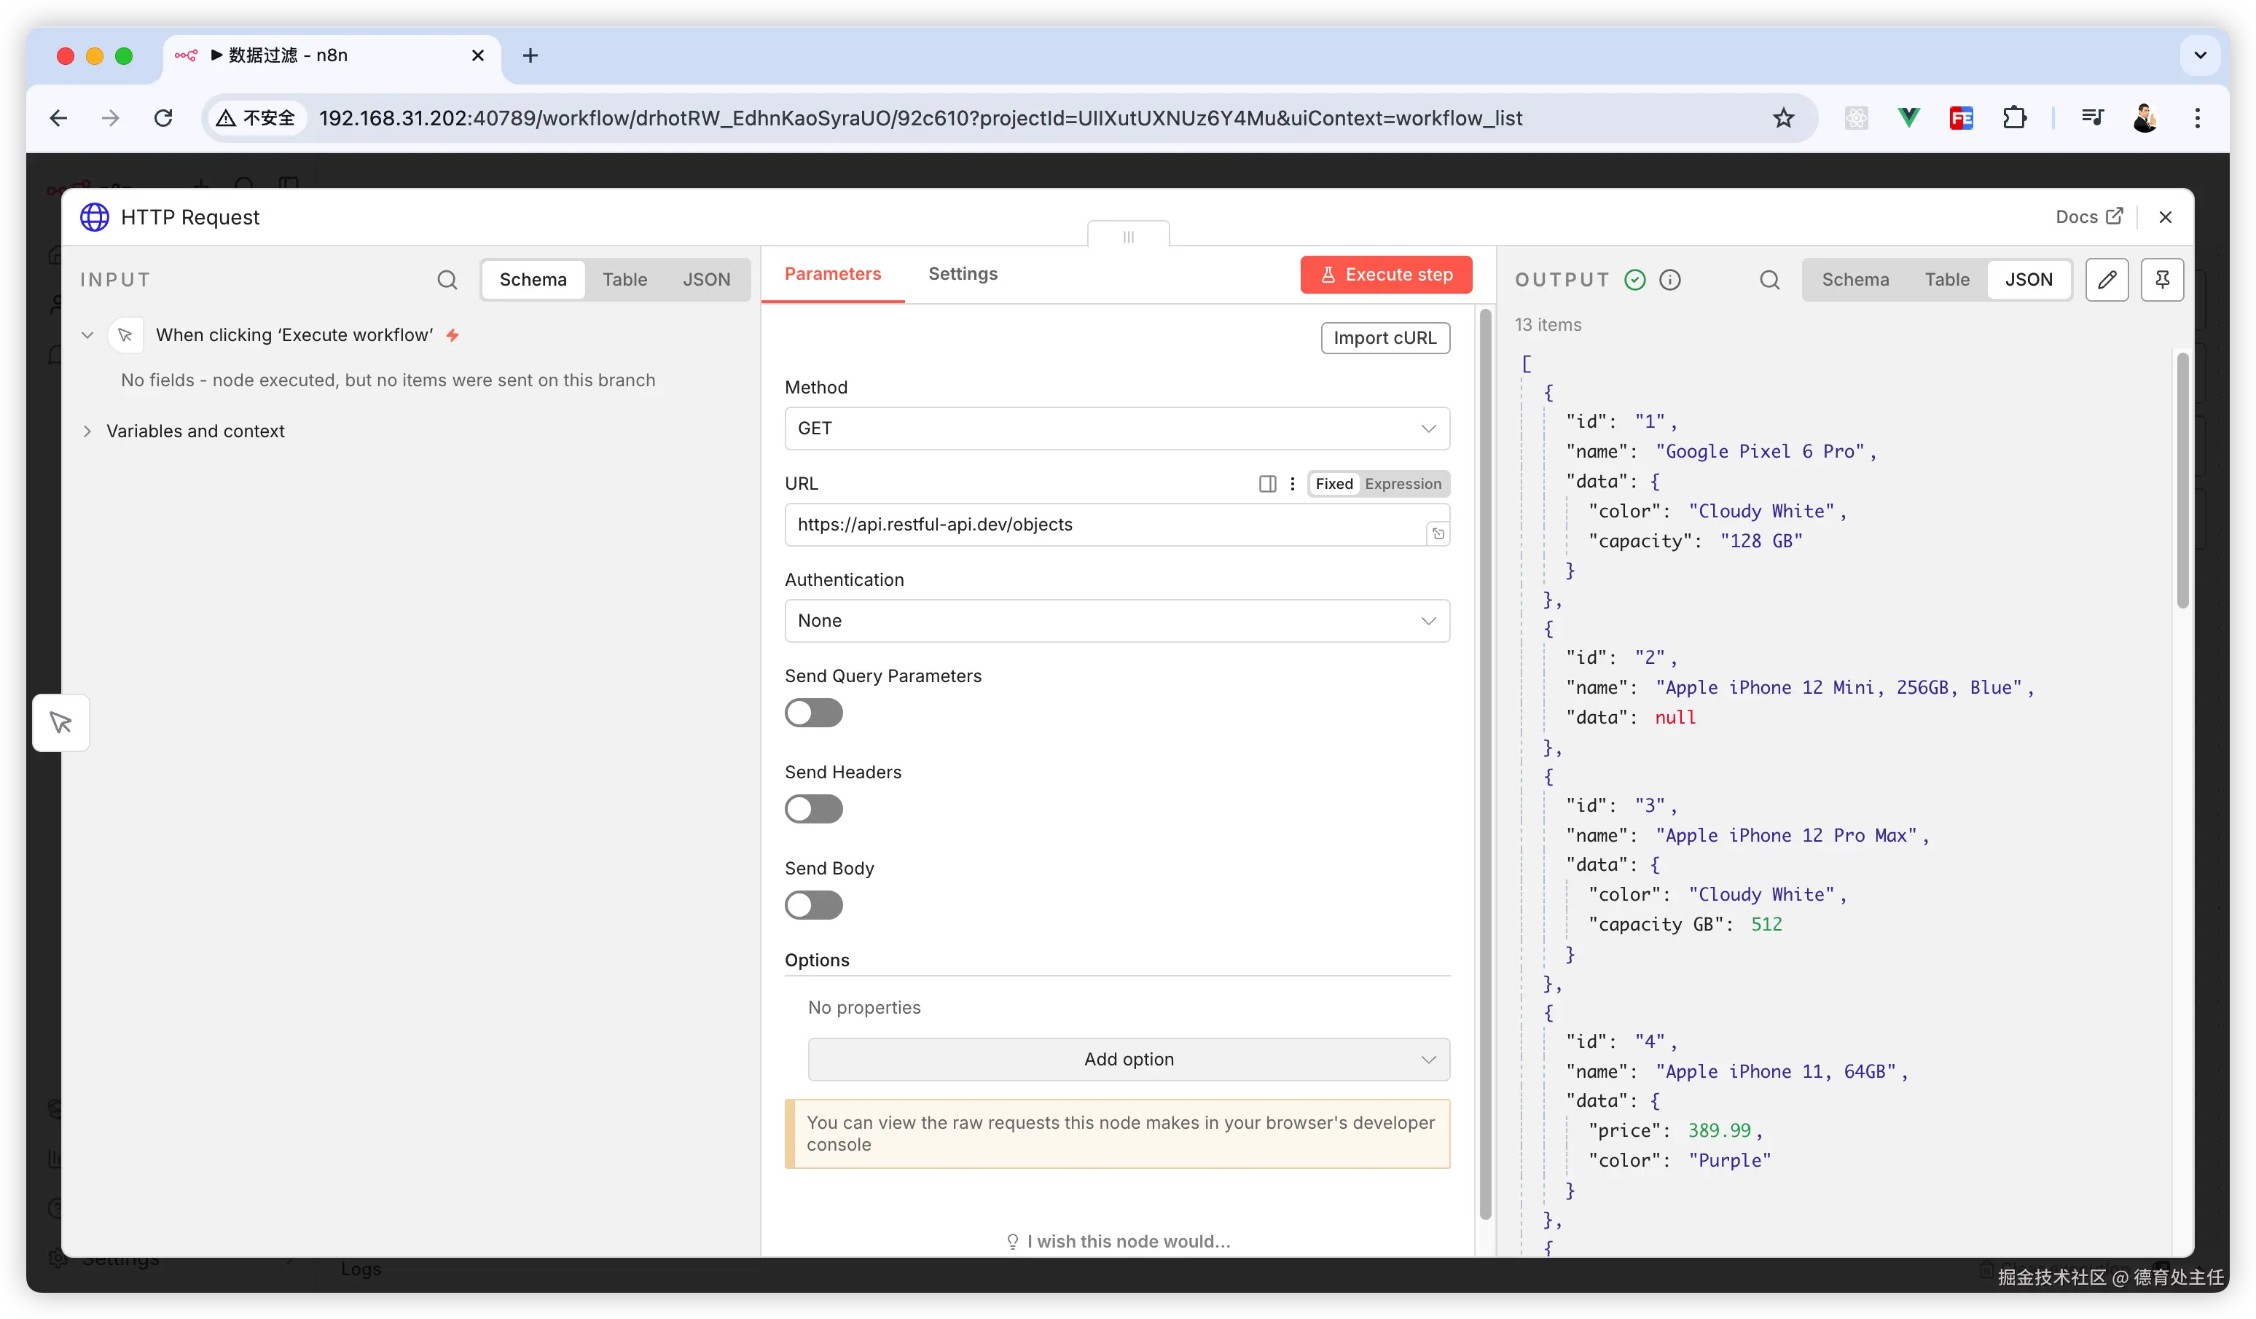Open browser extensions puzzle icon
2256x1319 pixels.
point(2013,117)
